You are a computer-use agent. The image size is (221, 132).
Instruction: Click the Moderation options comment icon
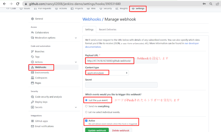[32, 38]
